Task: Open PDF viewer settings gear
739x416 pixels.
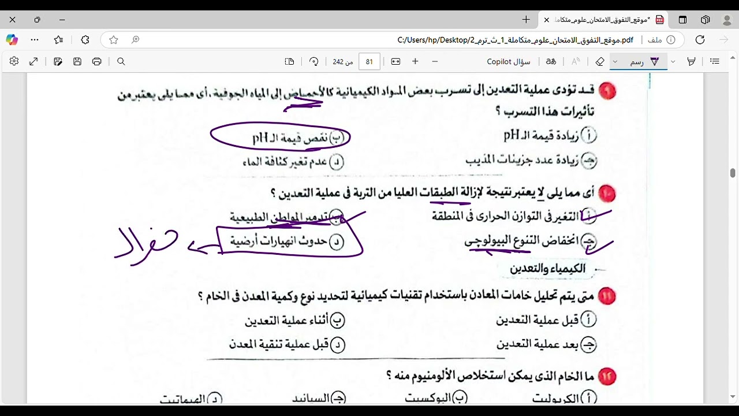Action: pyautogui.click(x=14, y=61)
